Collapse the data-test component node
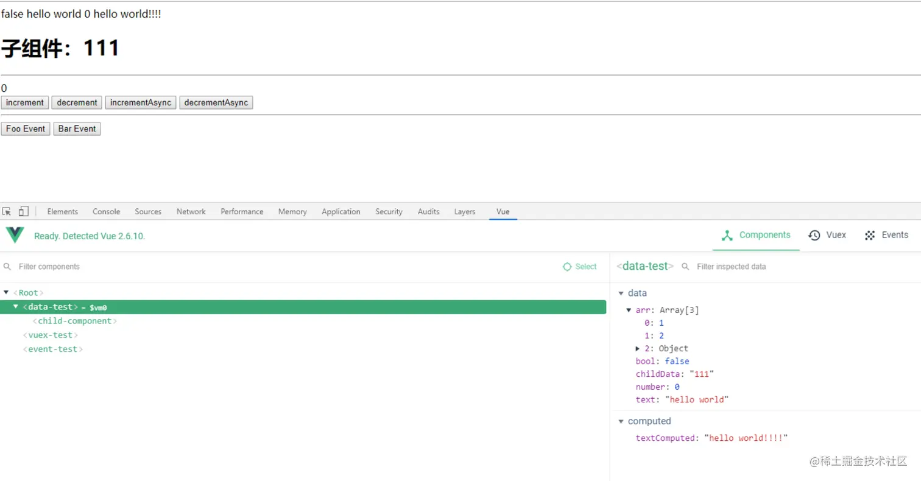The width and height of the screenshot is (921, 481). [16, 307]
